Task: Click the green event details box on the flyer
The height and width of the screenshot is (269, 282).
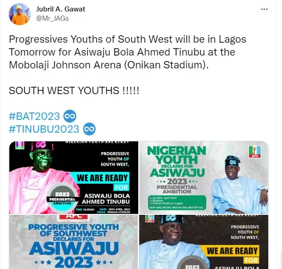Action: pos(177,203)
